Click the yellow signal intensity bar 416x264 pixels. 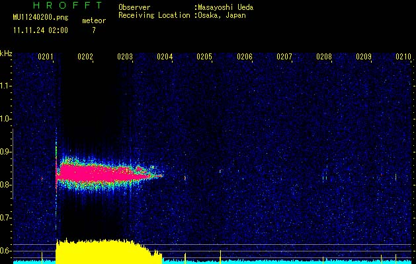(99, 251)
